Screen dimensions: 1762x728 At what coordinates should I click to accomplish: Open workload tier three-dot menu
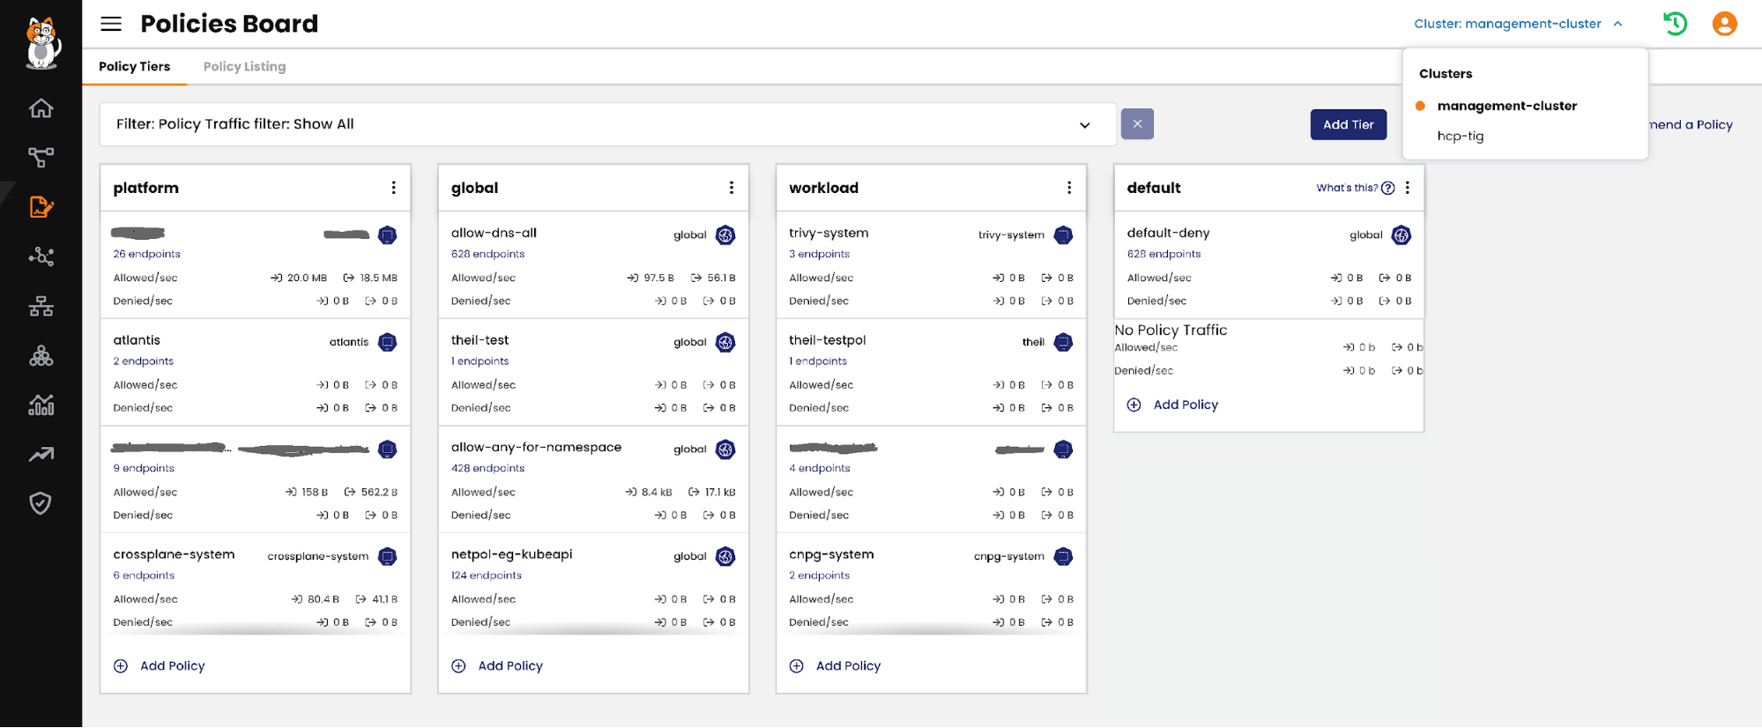(x=1069, y=188)
